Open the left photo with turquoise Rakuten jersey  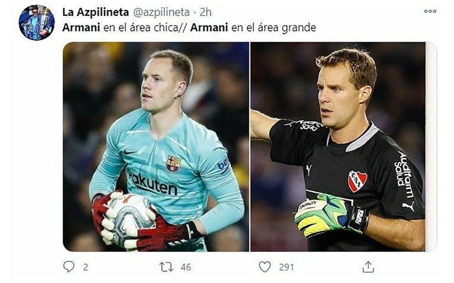tap(156, 147)
